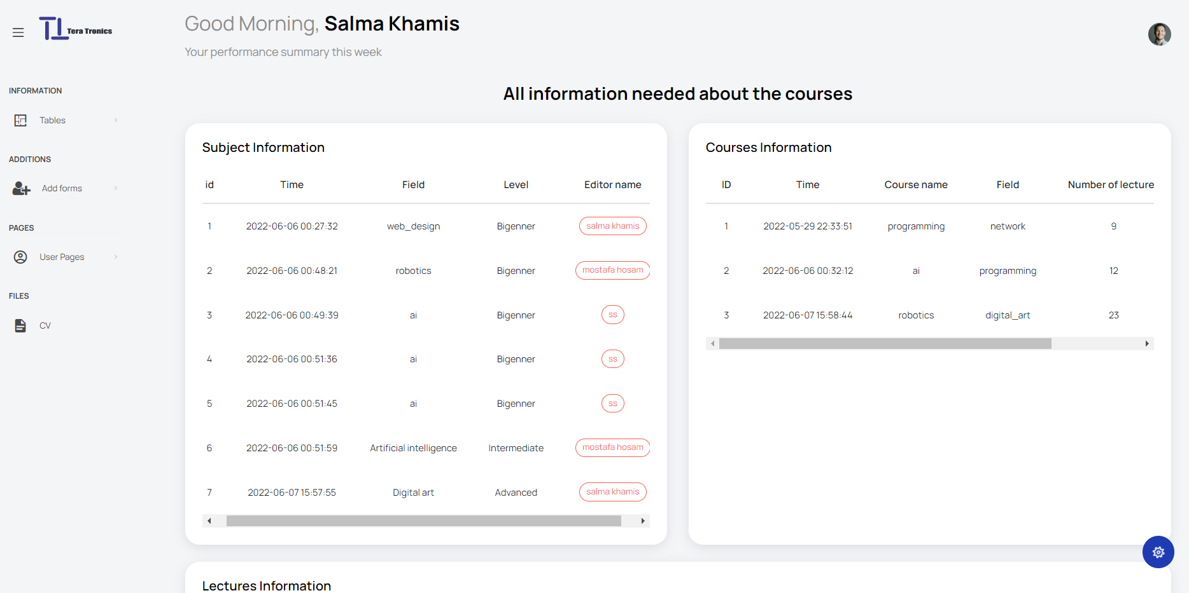
Task: Select time 2022-06-07 15:58:44 in Courses
Action: pyautogui.click(x=808, y=315)
